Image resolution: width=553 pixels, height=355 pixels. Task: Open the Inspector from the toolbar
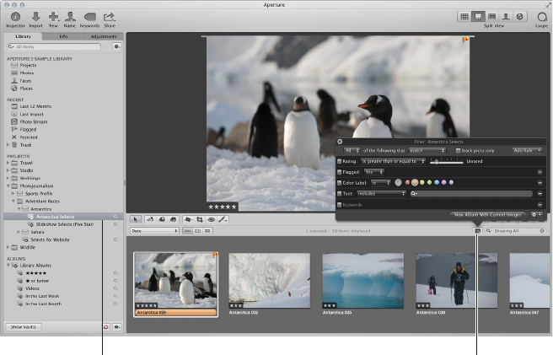click(15, 18)
